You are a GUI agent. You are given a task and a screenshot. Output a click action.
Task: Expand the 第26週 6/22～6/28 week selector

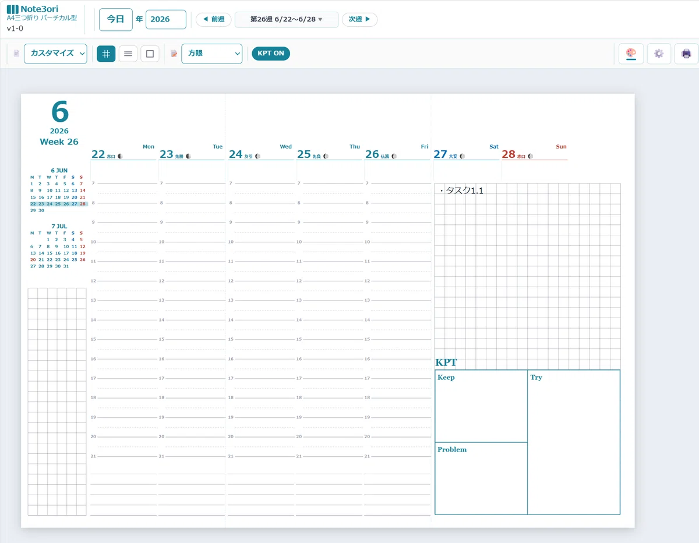(x=286, y=19)
